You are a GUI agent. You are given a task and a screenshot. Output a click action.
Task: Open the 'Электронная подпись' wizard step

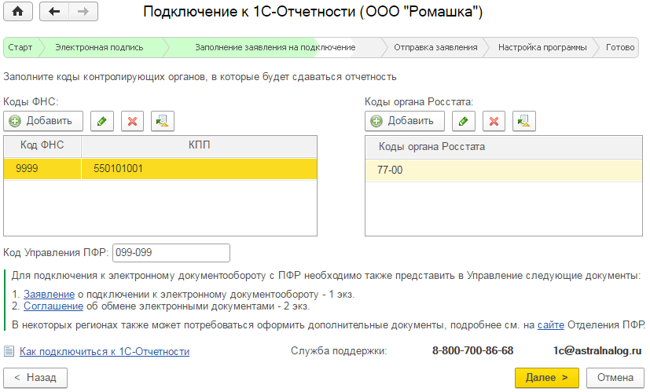pyautogui.click(x=99, y=47)
